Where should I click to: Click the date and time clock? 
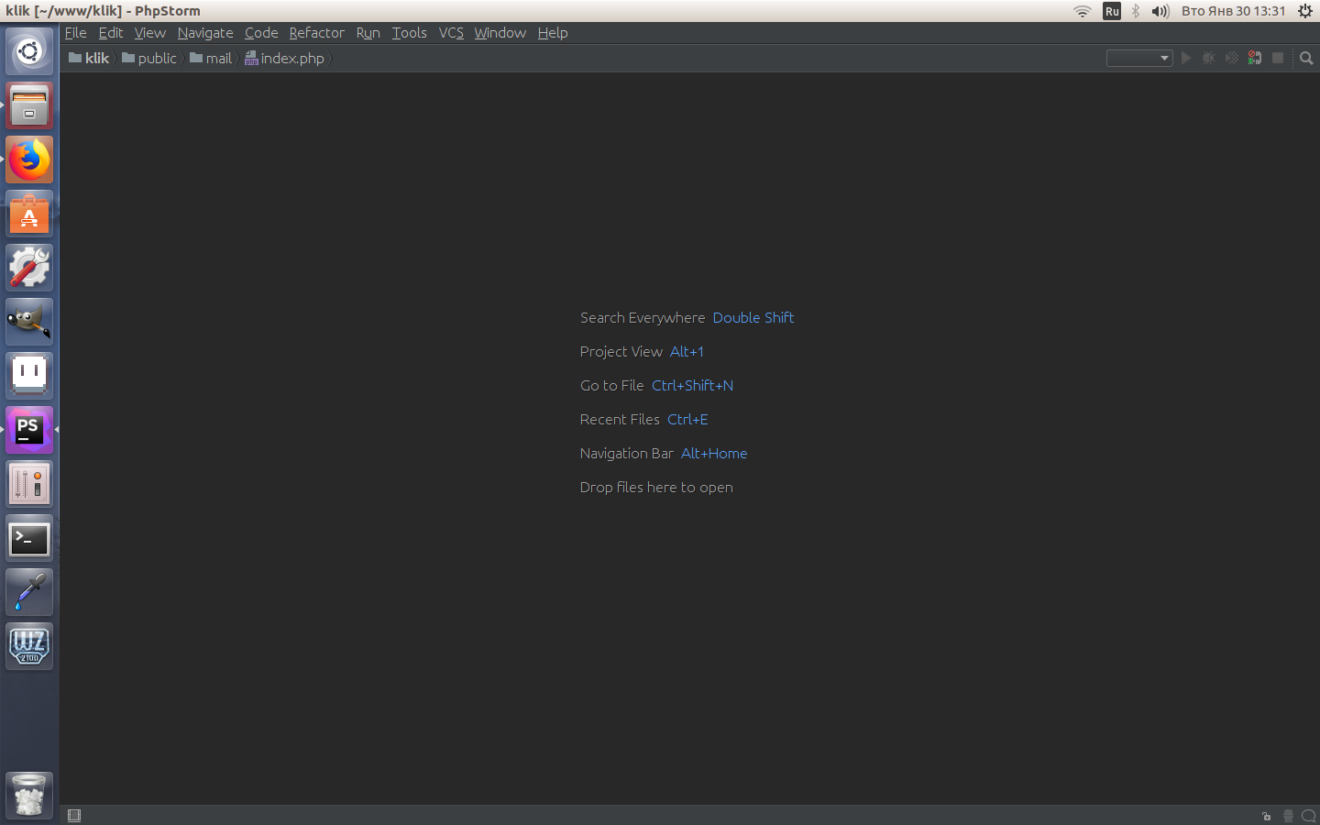(1233, 11)
